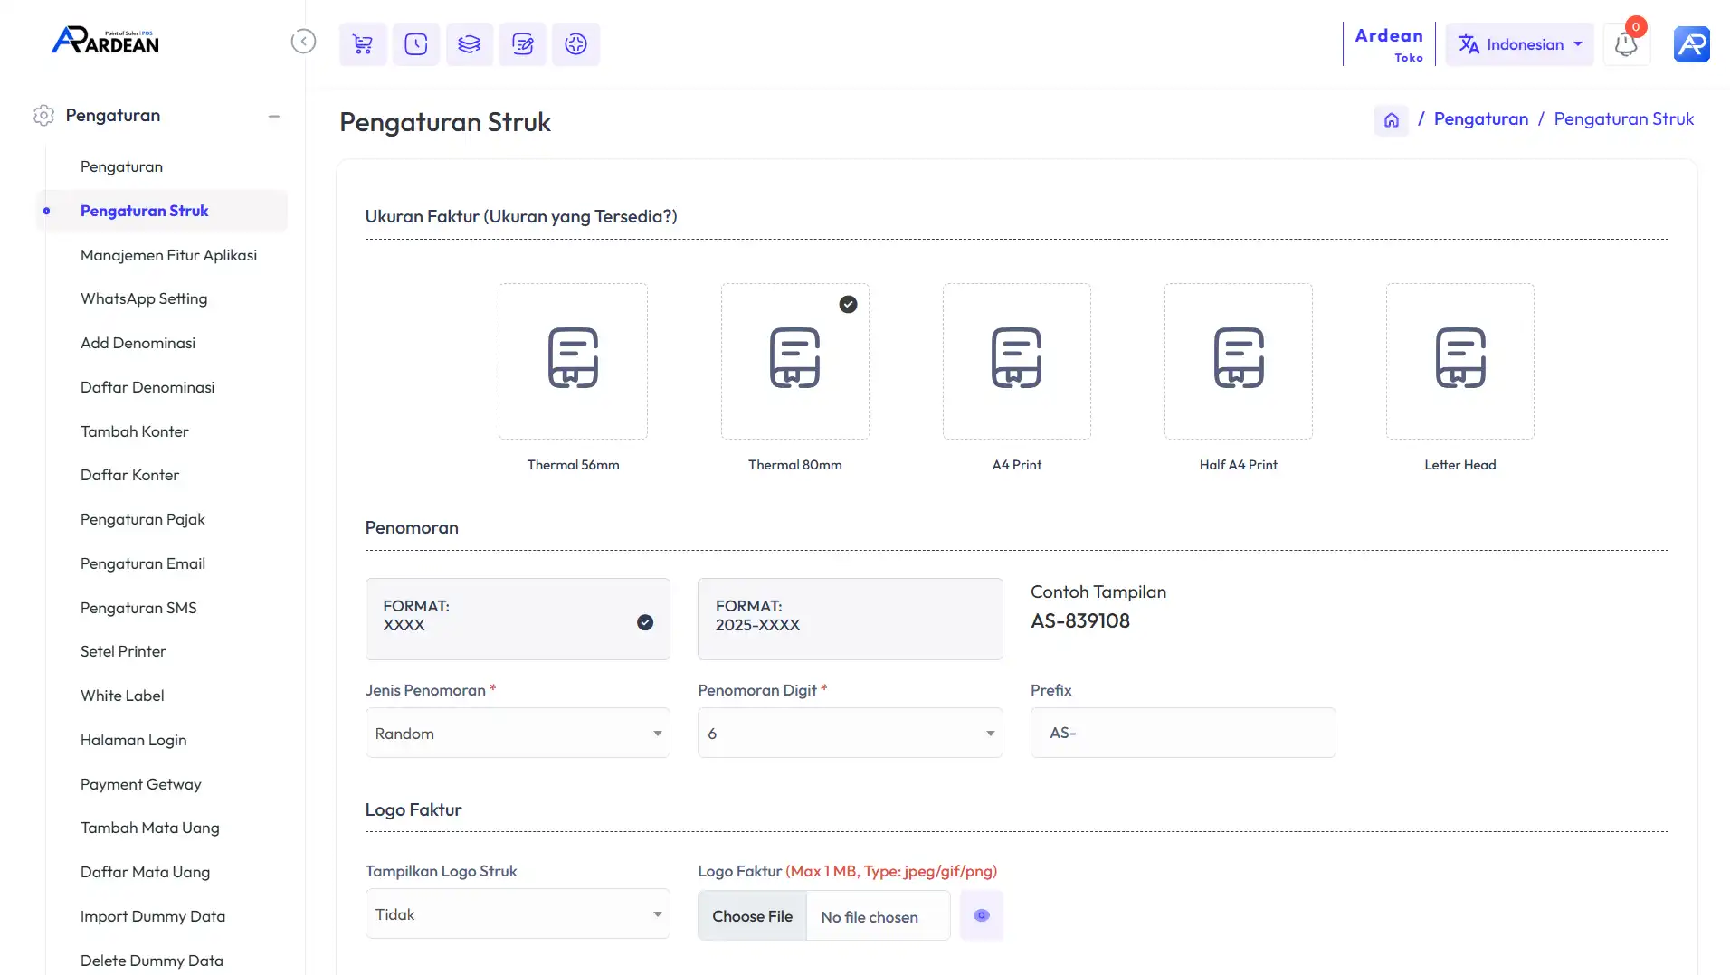Click the Ardean logo in the sidebar

pyautogui.click(x=105, y=41)
